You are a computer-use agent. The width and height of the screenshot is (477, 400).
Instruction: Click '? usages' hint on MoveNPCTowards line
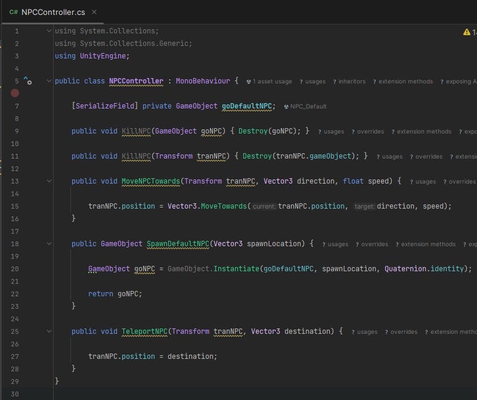[423, 182]
